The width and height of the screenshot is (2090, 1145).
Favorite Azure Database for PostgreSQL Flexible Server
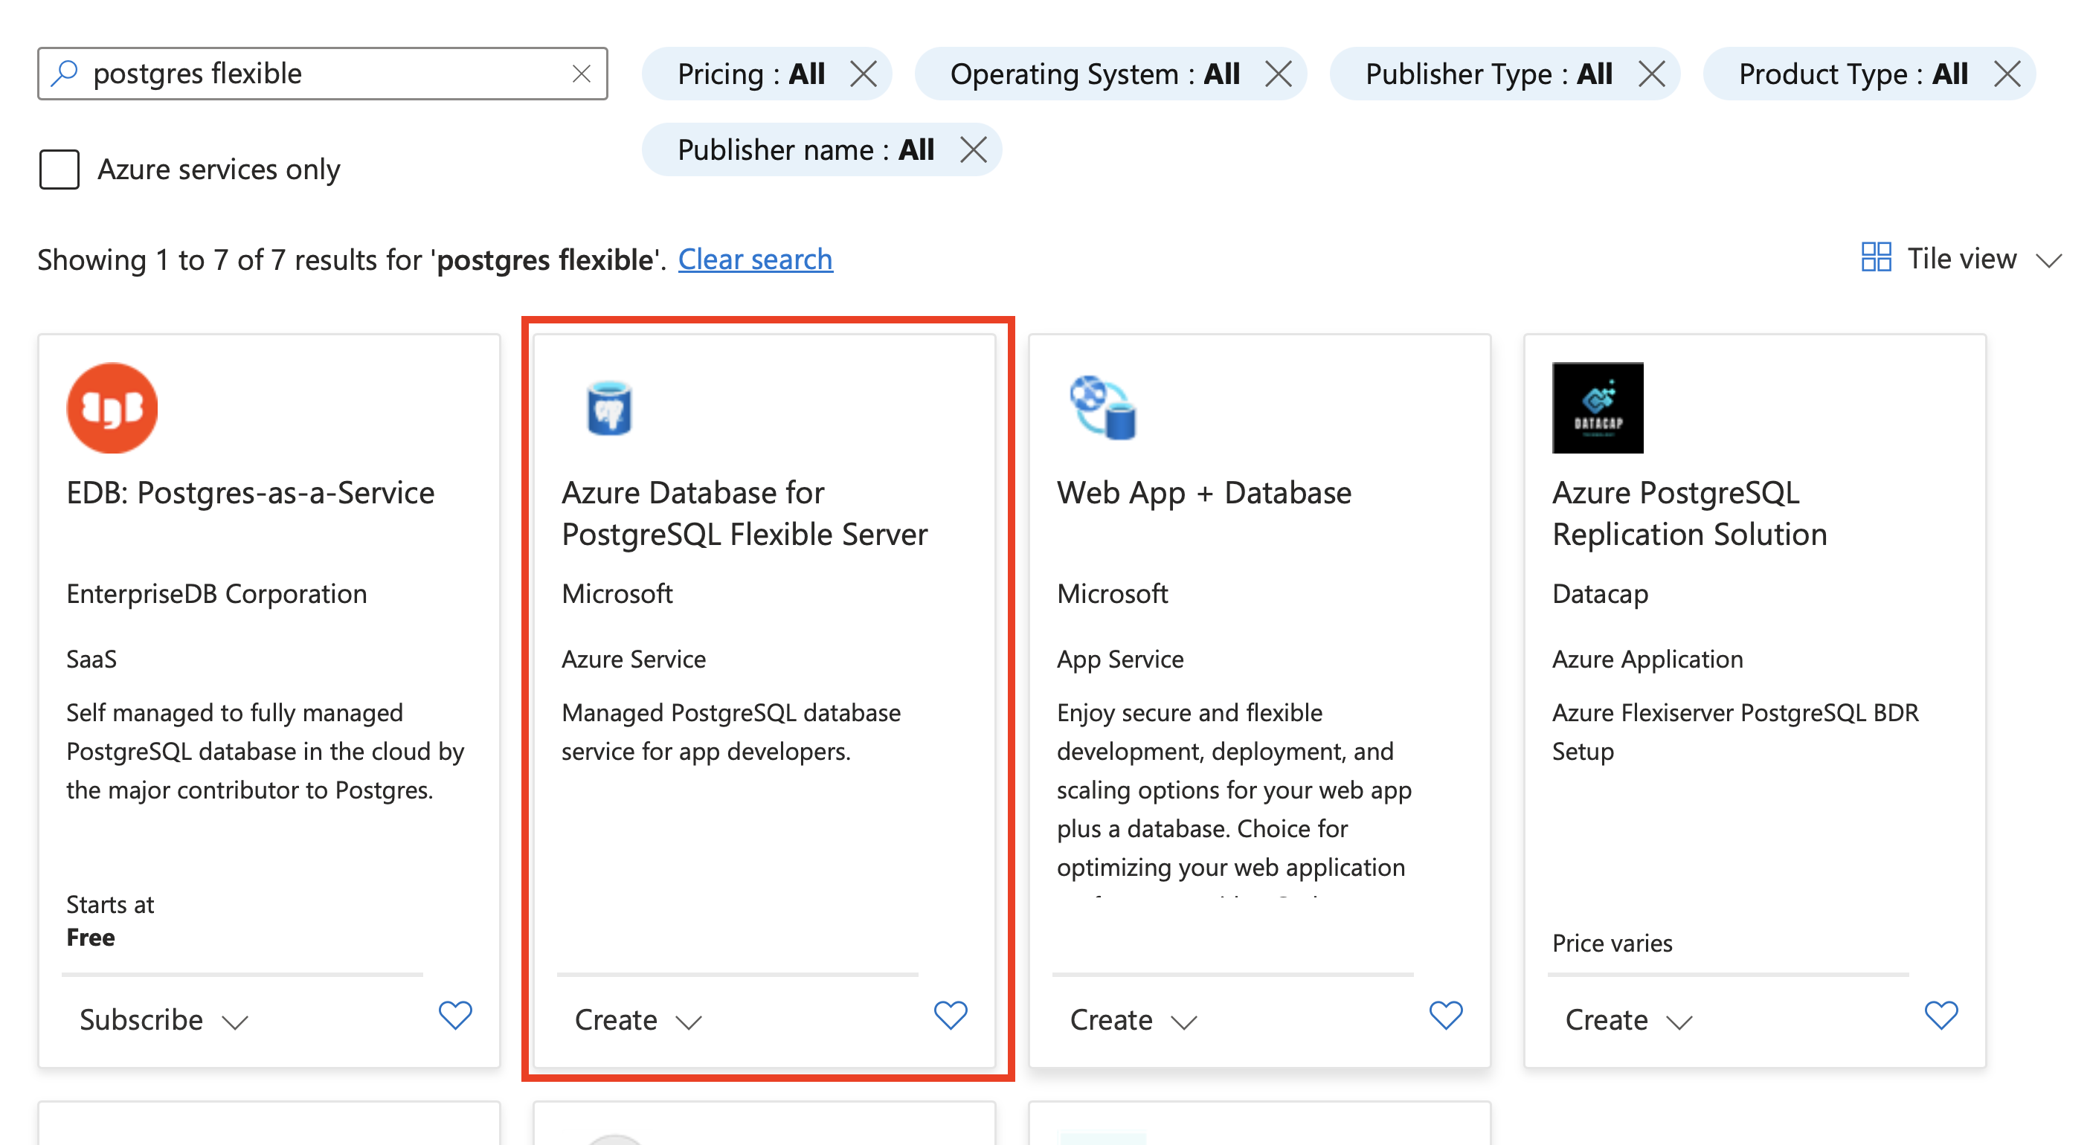950,1014
